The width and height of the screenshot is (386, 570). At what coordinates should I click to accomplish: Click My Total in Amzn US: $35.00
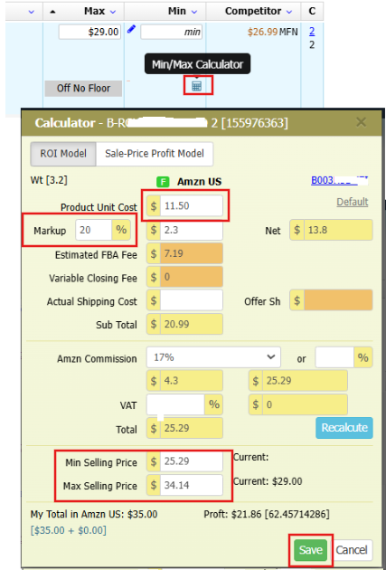click(94, 514)
